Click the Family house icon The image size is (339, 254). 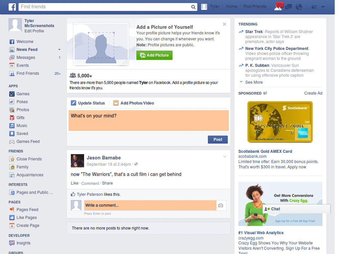click(x=12, y=167)
